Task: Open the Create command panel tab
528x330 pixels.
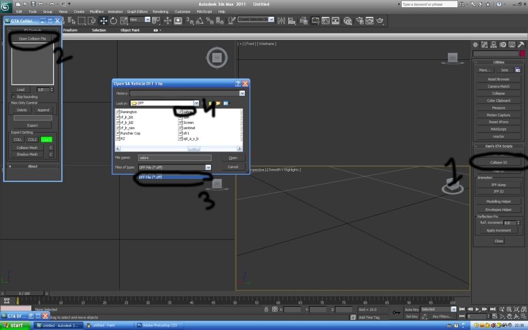Action: point(475,44)
